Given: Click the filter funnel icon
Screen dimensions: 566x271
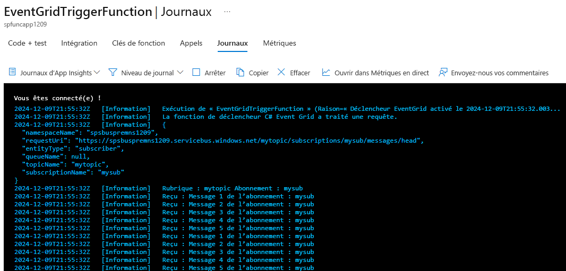Looking at the screenshot, I should (113, 73).
